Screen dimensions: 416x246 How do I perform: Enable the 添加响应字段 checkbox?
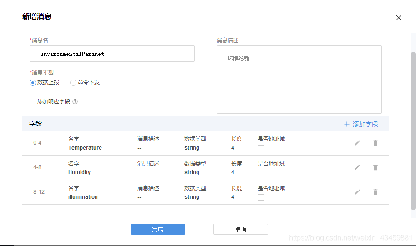tap(33, 102)
